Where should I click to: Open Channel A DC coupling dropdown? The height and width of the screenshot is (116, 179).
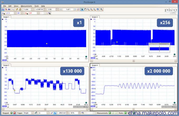pos(22,13)
